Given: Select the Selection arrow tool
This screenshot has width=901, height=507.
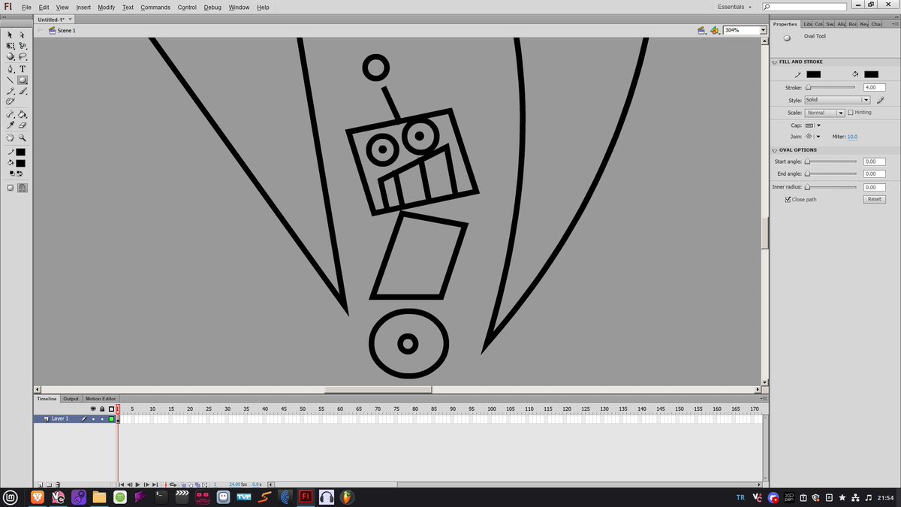Looking at the screenshot, I should pos(11,35).
